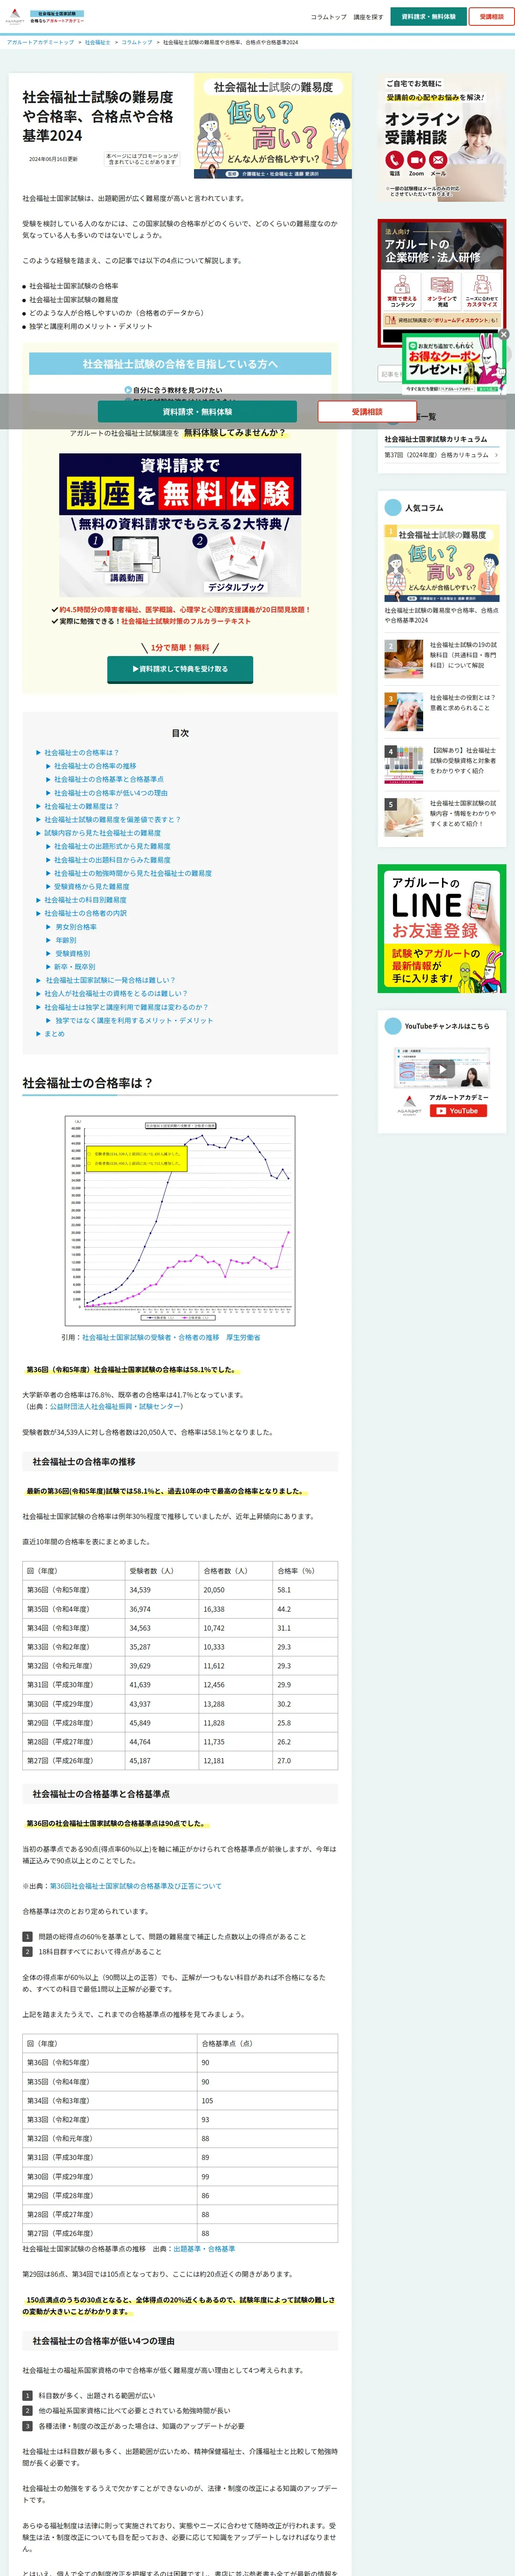
Task: Jump to 出題形式から見た難易度 in contents
Action: click(112, 846)
